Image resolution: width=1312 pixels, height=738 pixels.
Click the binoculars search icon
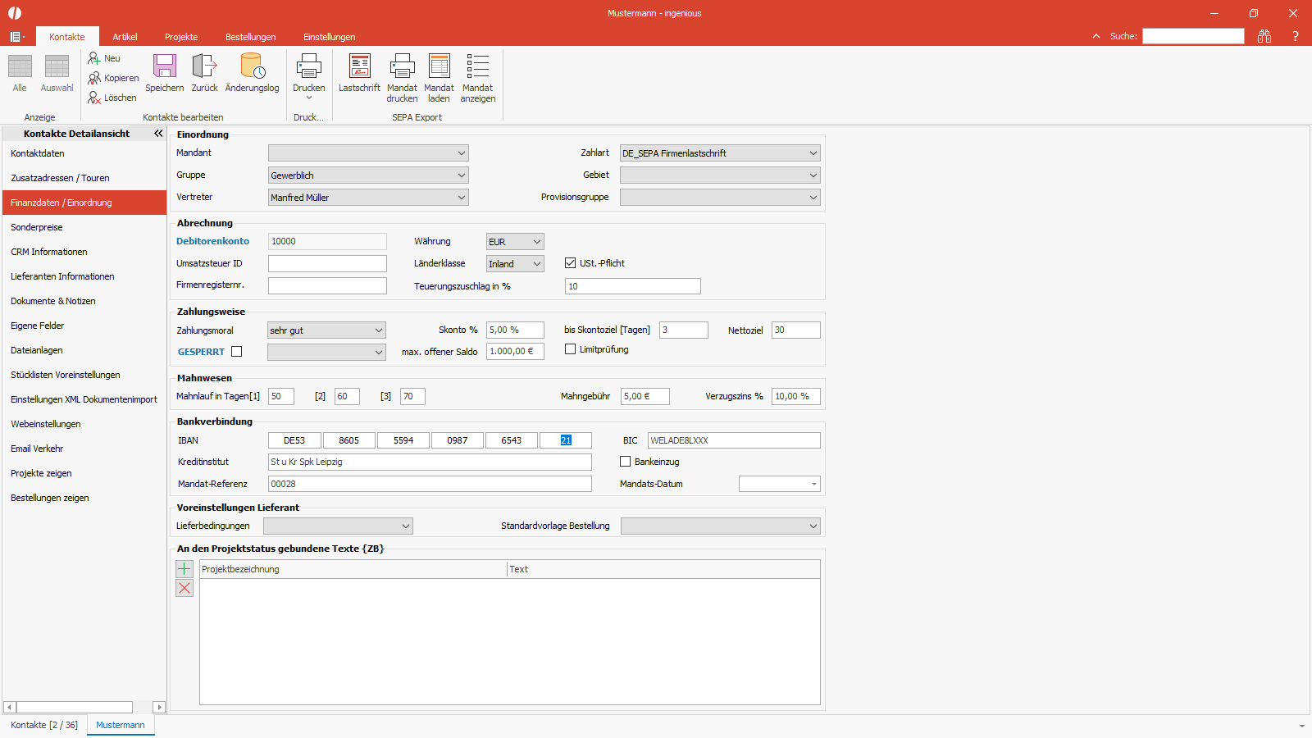pyautogui.click(x=1264, y=36)
